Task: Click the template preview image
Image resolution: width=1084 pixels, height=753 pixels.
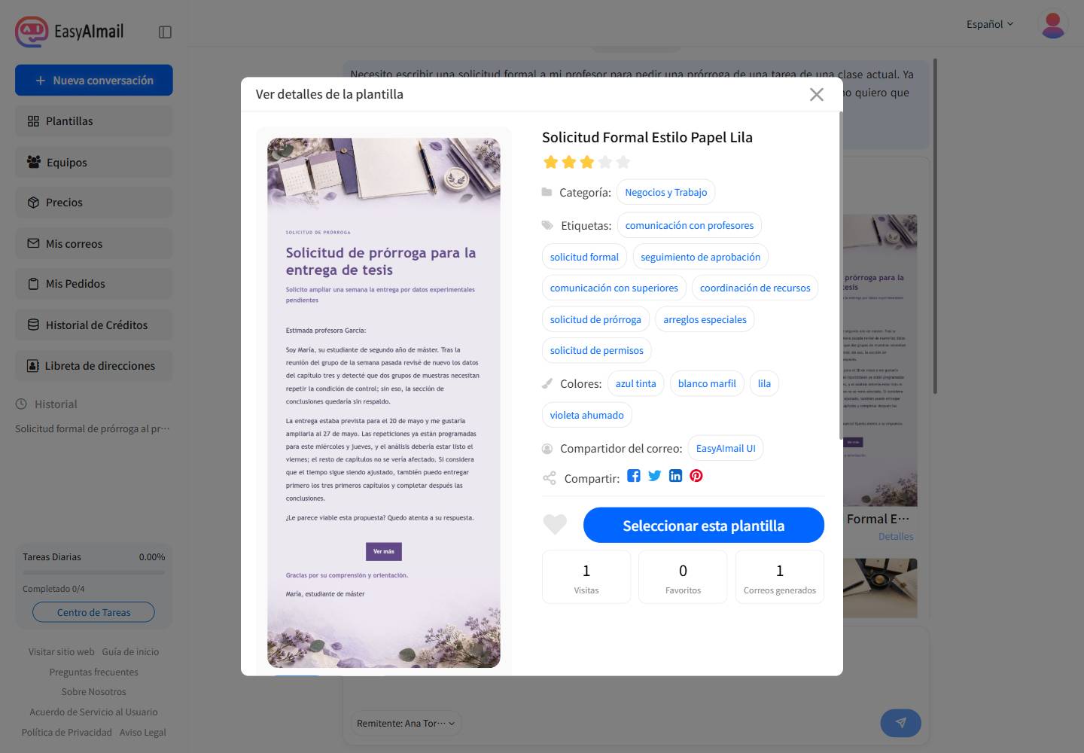Action: click(384, 403)
